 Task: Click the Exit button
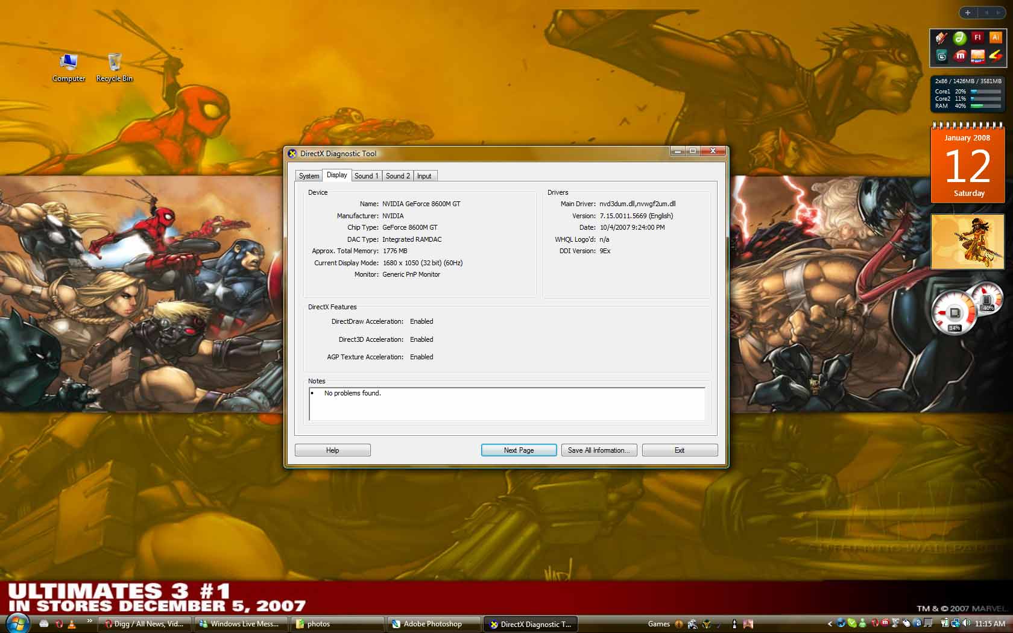coord(680,450)
